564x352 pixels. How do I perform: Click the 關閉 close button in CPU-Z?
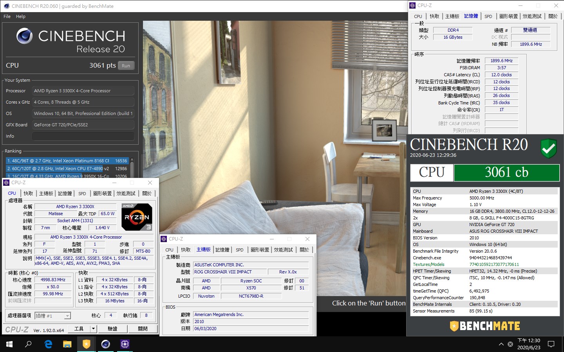(143, 329)
